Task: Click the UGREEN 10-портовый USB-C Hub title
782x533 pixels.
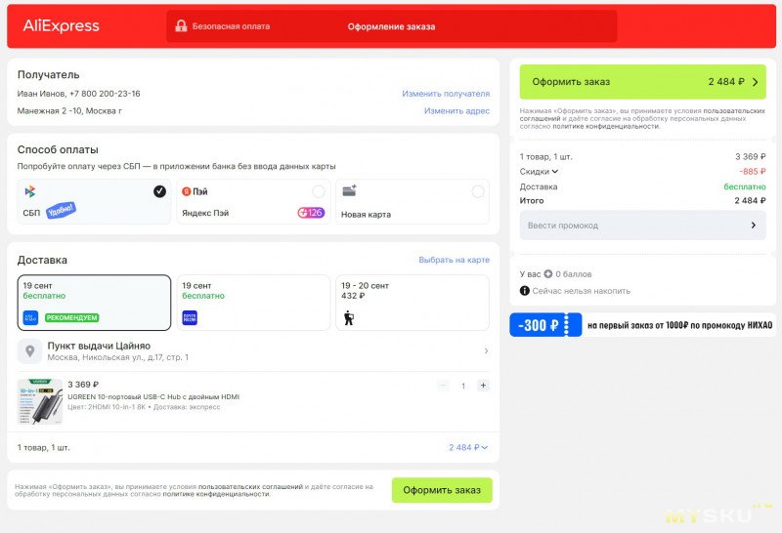Action: click(x=153, y=397)
